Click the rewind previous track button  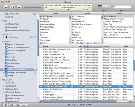(6, 7)
